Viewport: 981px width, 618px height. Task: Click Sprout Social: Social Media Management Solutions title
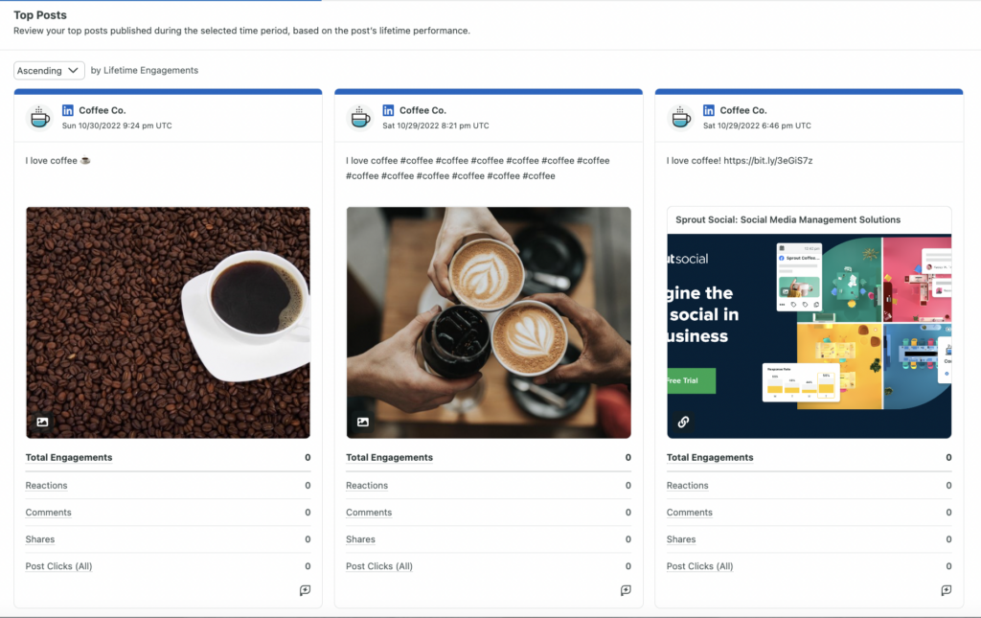tap(787, 219)
